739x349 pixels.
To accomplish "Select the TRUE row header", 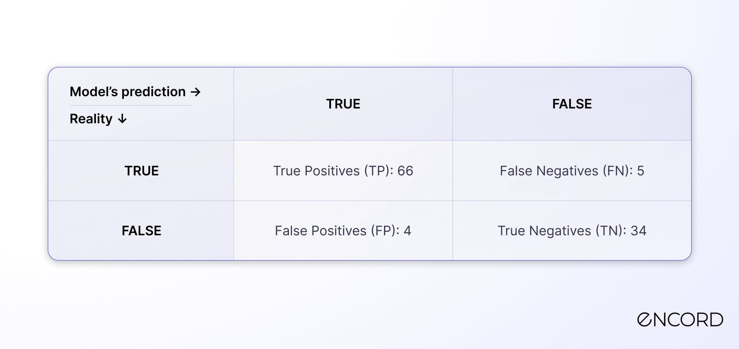I will tap(141, 171).
